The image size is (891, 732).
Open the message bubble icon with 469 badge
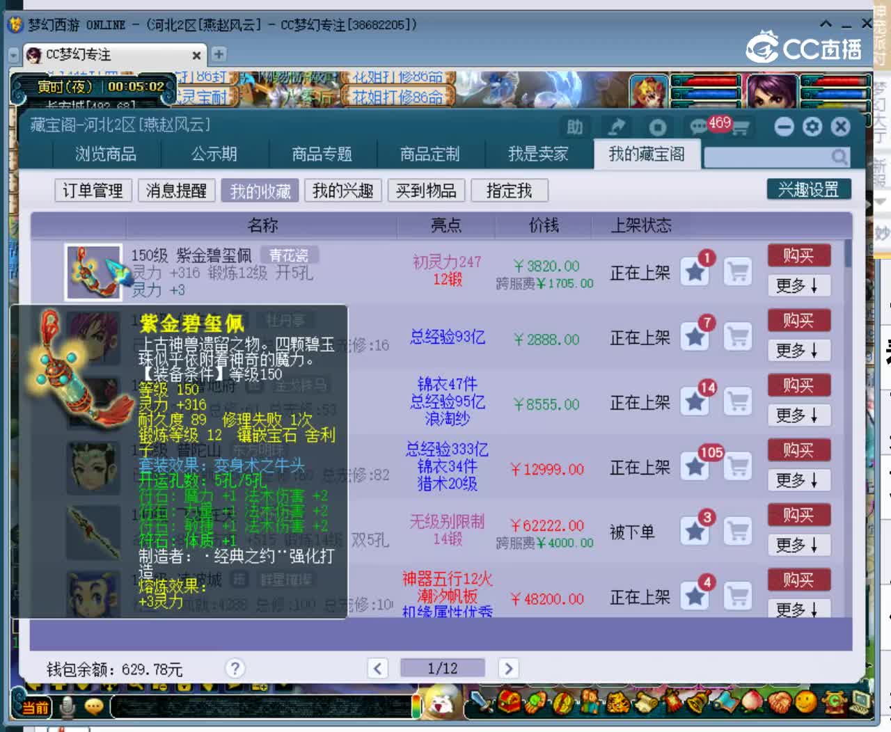point(698,127)
